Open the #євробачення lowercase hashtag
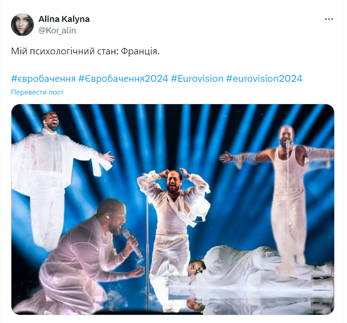This screenshot has height=323, width=347. tap(43, 79)
